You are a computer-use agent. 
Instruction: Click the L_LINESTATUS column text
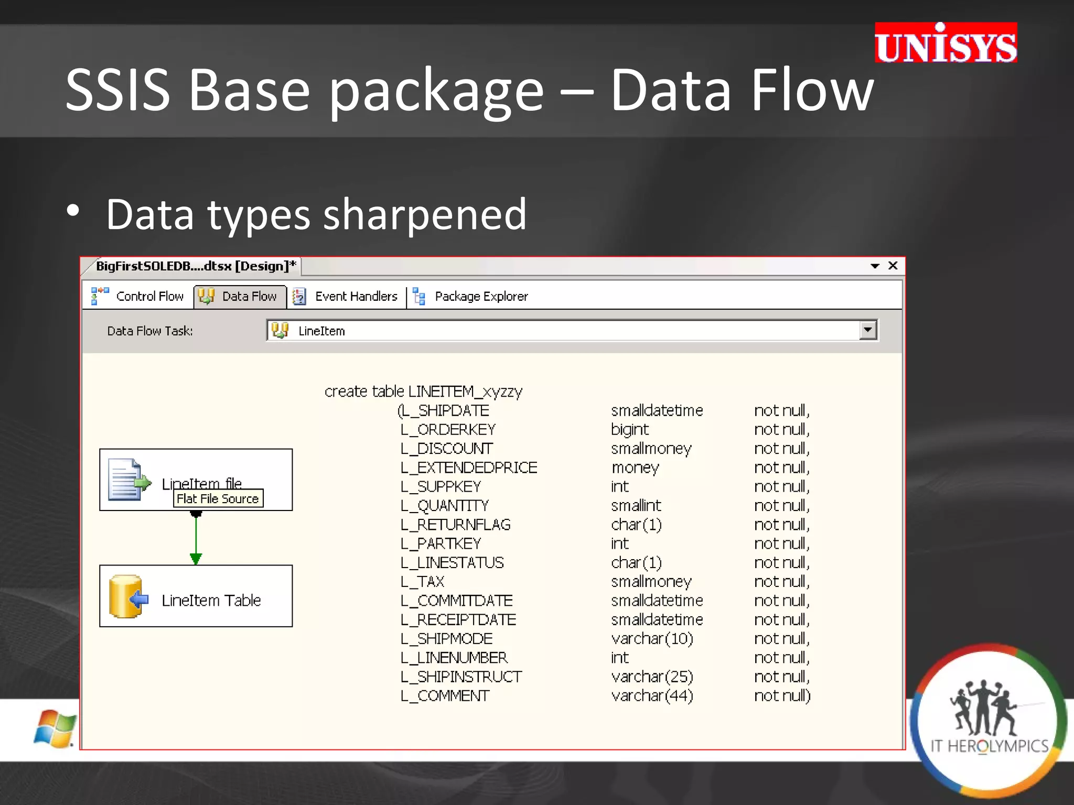click(452, 562)
